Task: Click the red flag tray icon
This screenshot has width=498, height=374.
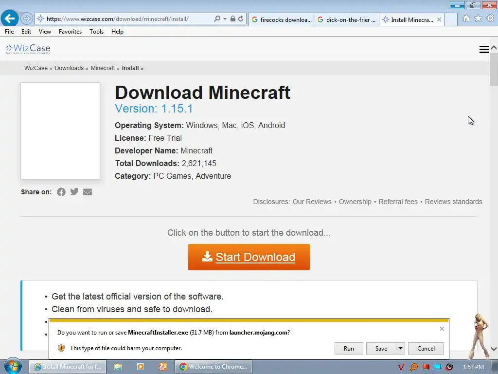Action: point(426,367)
